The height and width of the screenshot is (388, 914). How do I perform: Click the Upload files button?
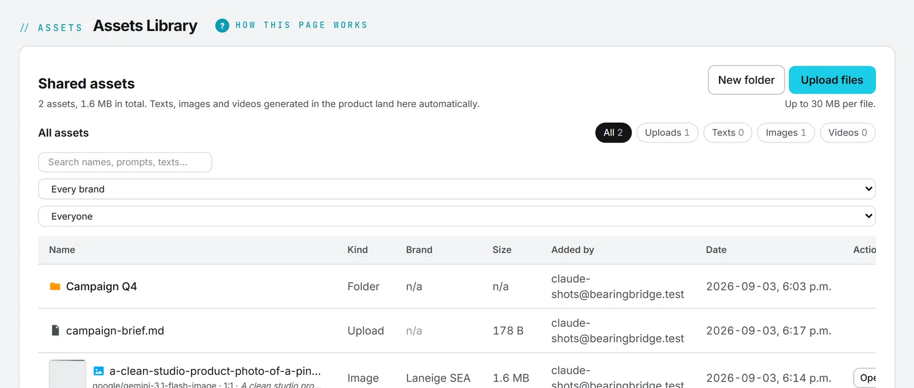pyautogui.click(x=832, y=80)
